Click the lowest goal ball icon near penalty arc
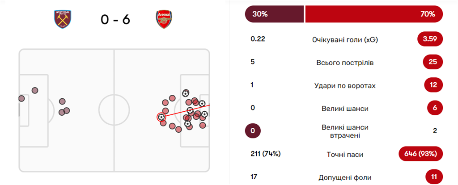The width and height of the screenshot is (458, 185). [187, 124]
